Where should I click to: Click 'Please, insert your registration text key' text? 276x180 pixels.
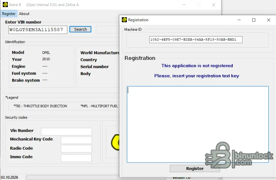(x=197, y=76)
